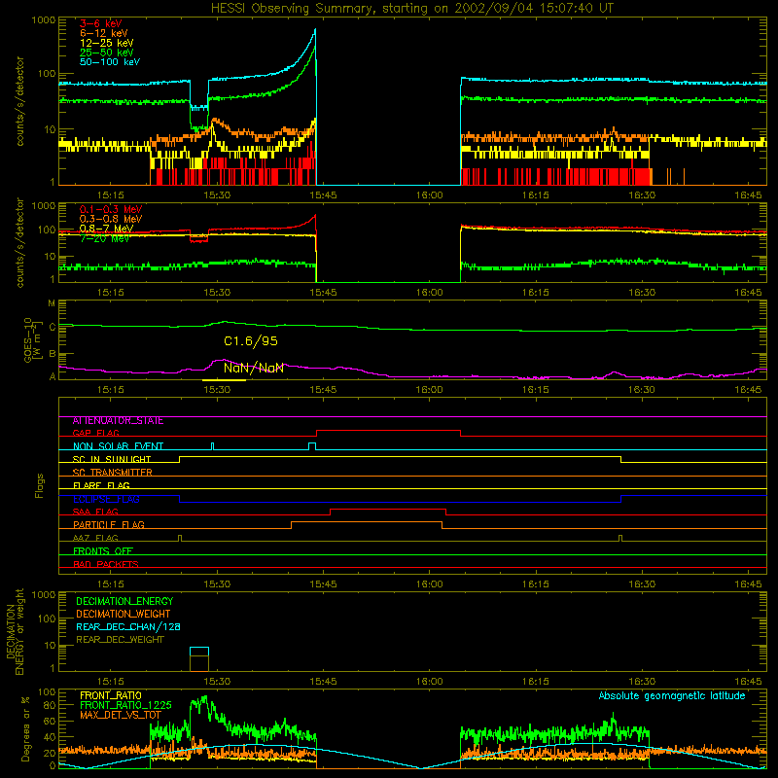Select the 'BAD_PACKETS' flag label

(106, 564)
